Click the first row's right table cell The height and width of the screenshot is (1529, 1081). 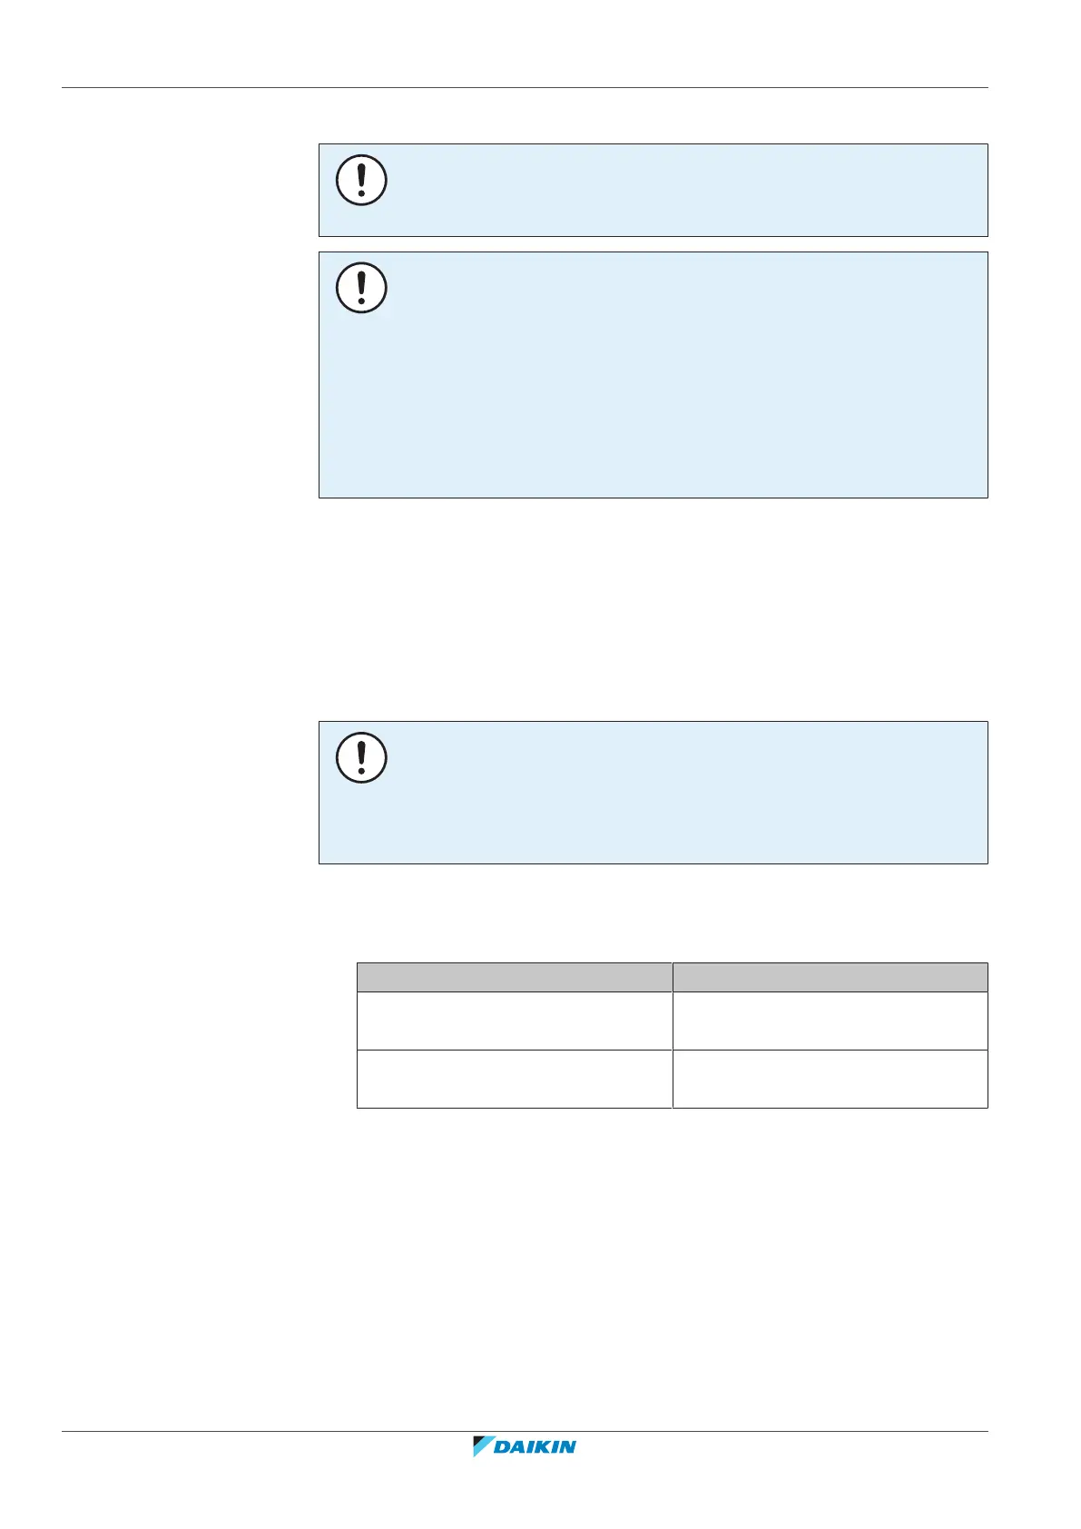tap(830, 1021)
